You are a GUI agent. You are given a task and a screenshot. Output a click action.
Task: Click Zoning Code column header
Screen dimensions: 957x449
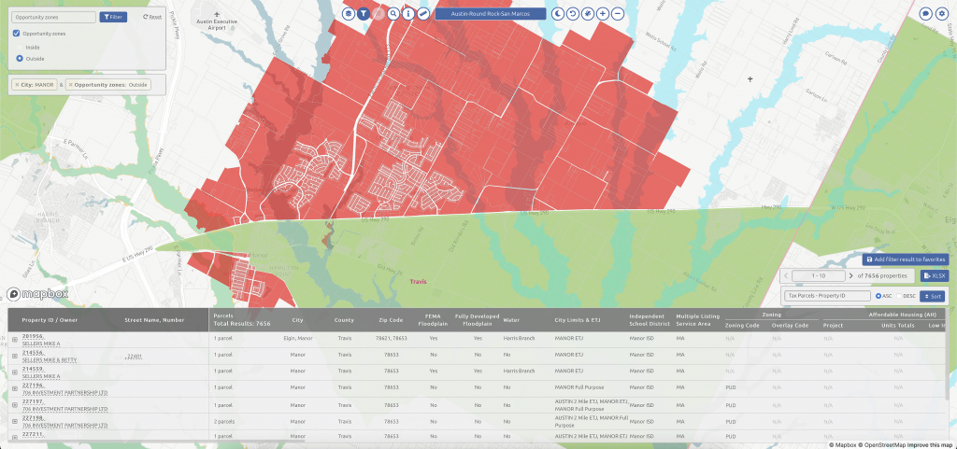tap(742, 326)
